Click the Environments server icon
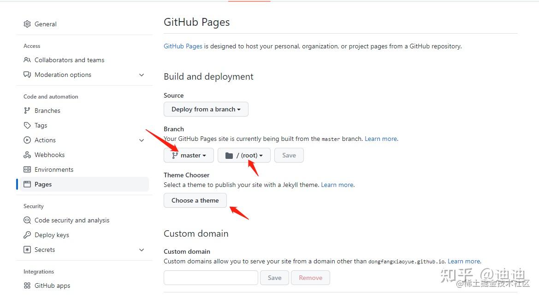539x297 pixels. (x=27, y=169)
